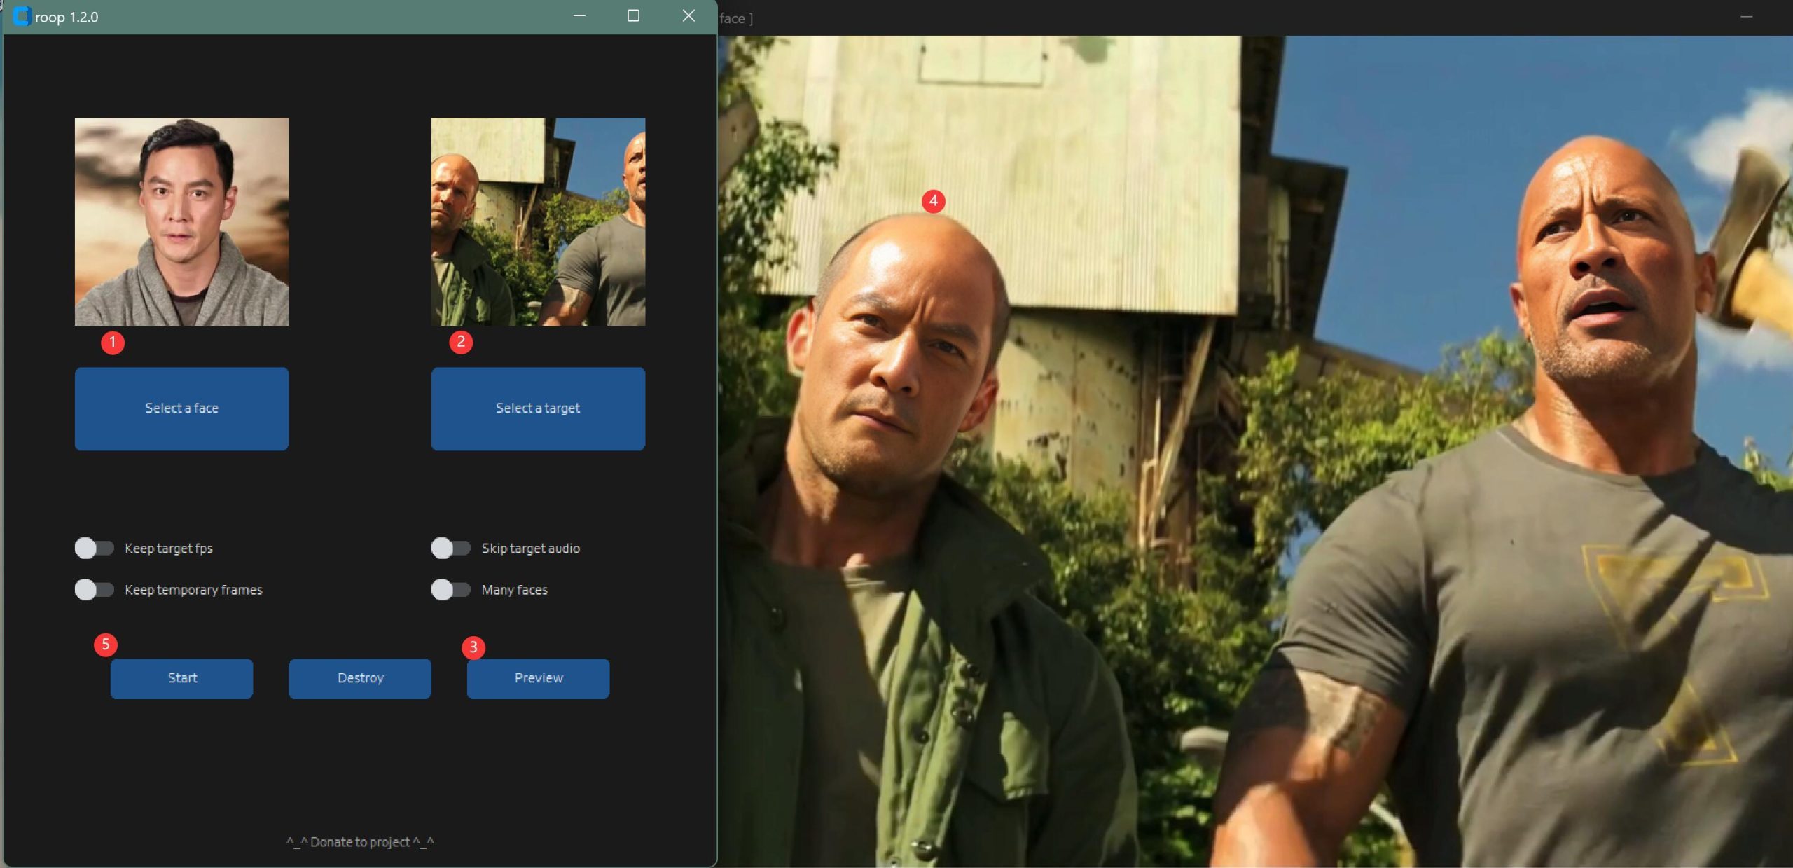Enable the Keep target fps switch

pyautogui.click(x=94, y=548)
